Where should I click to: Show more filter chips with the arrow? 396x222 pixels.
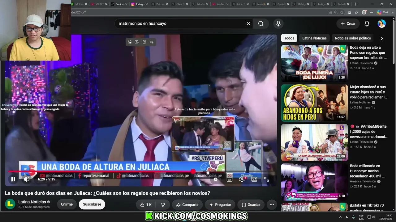pyautogui.click(x=382, y=39)
